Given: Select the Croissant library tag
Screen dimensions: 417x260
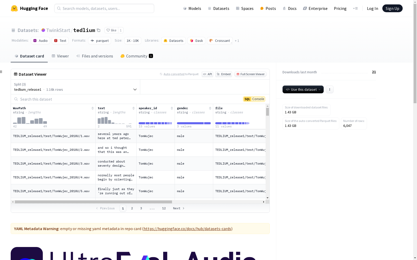Looking at the screenshot, I should [220, 41].
